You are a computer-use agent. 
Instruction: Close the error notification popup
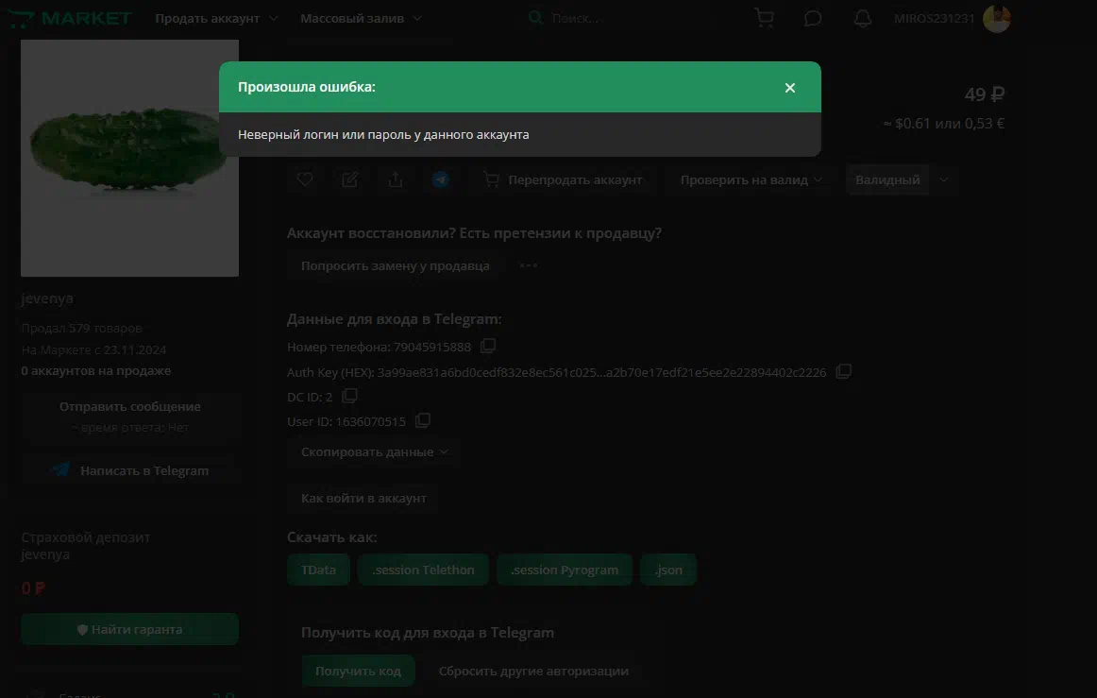(790, 88)
